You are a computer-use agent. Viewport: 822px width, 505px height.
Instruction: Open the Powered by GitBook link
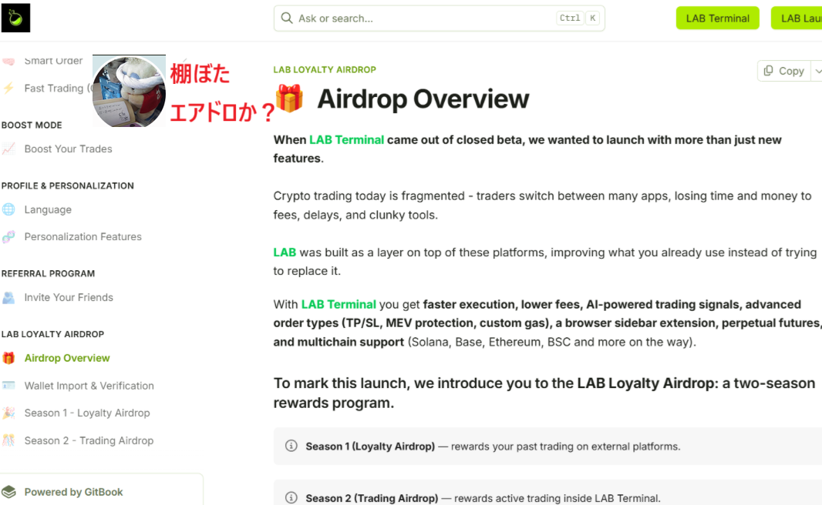coord(73,492)
